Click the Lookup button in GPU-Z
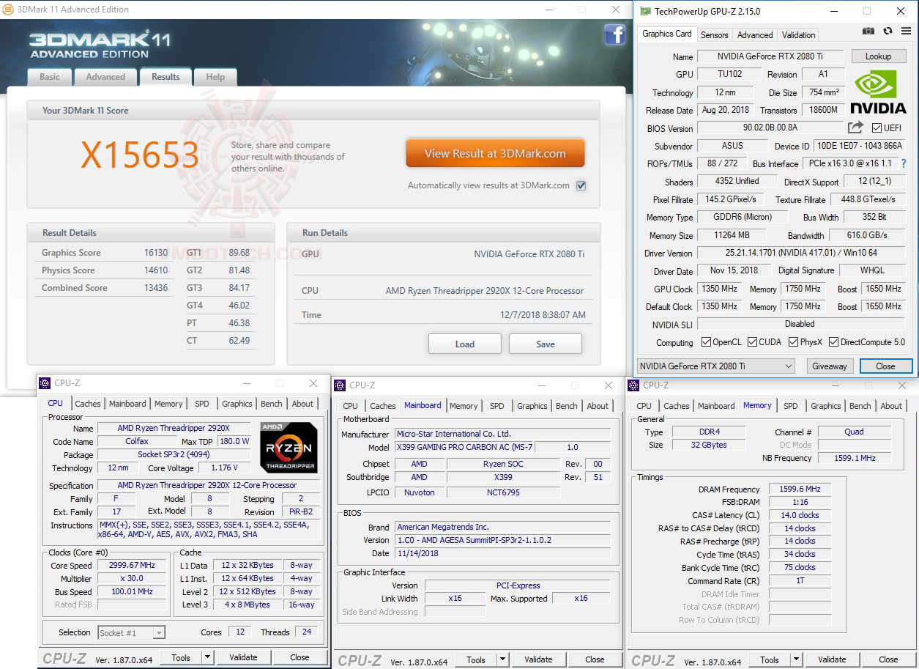 click(x=878, y=56)
